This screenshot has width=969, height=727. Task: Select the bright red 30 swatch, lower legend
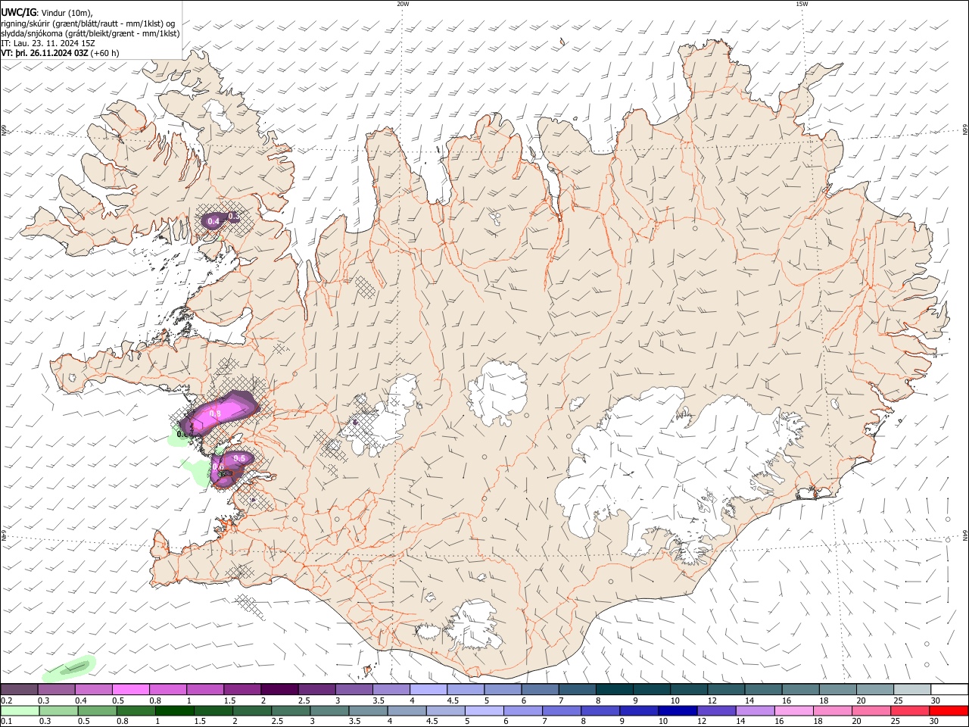(x=948, y=710)
